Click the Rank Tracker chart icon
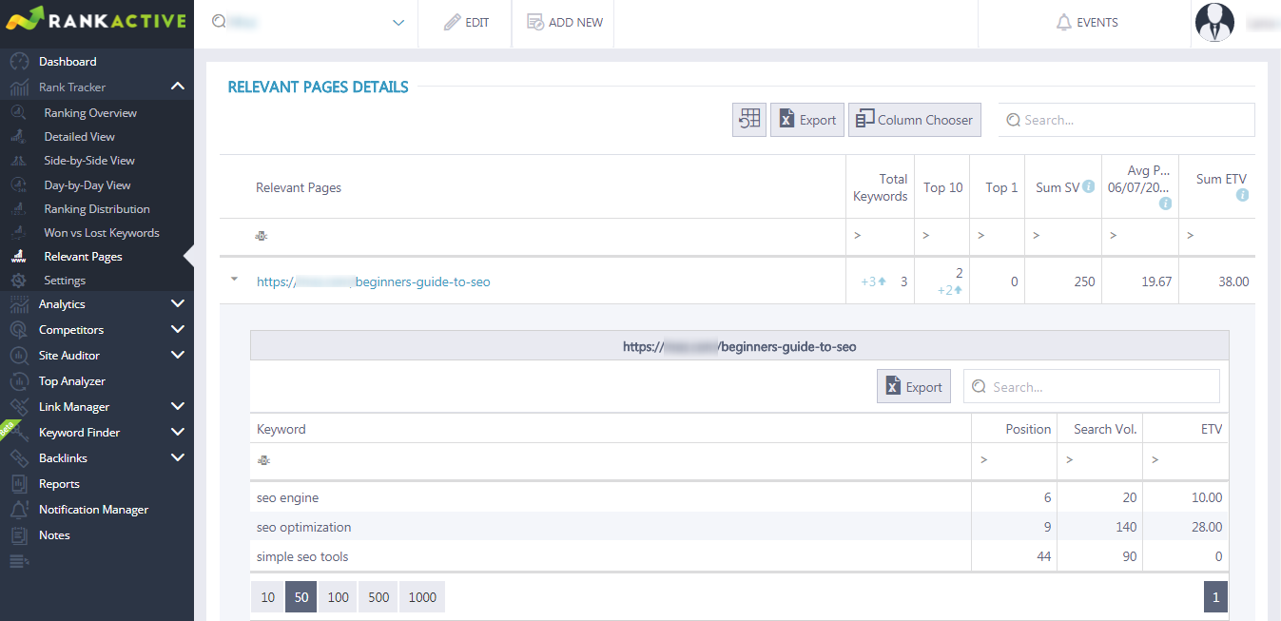The height and width of the screenshot is (621, 1281). [x=19, y=87]
